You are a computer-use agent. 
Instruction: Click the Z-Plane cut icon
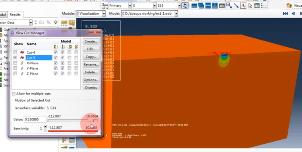click(22, 74)
